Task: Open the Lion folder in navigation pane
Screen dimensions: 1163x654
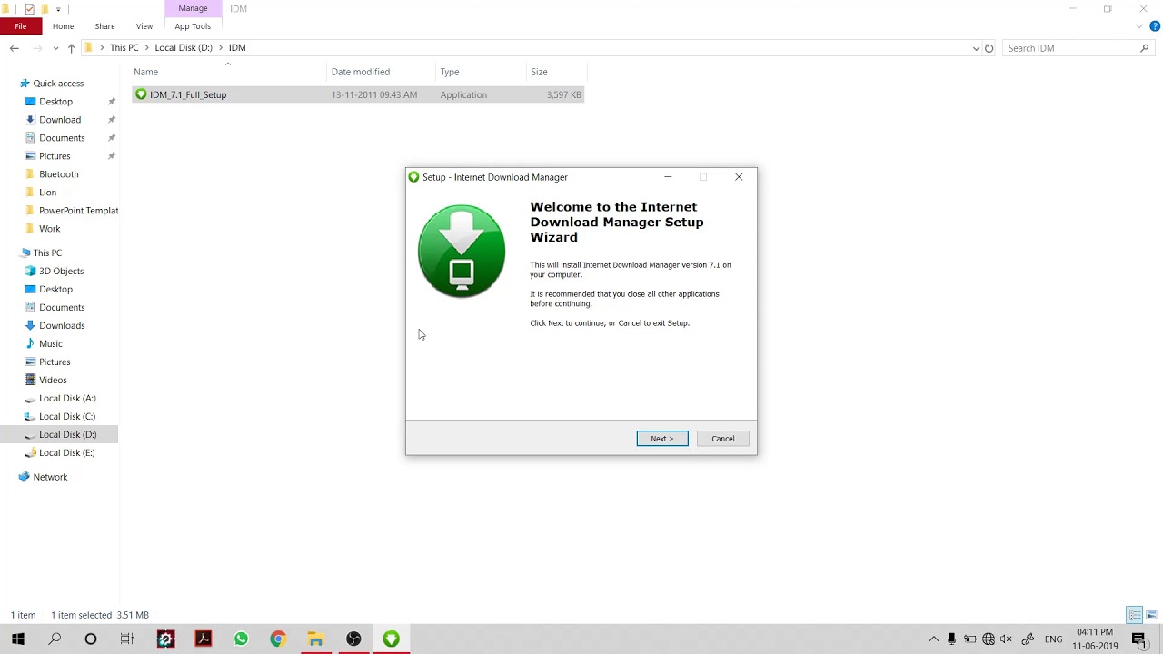Action: 47,193
